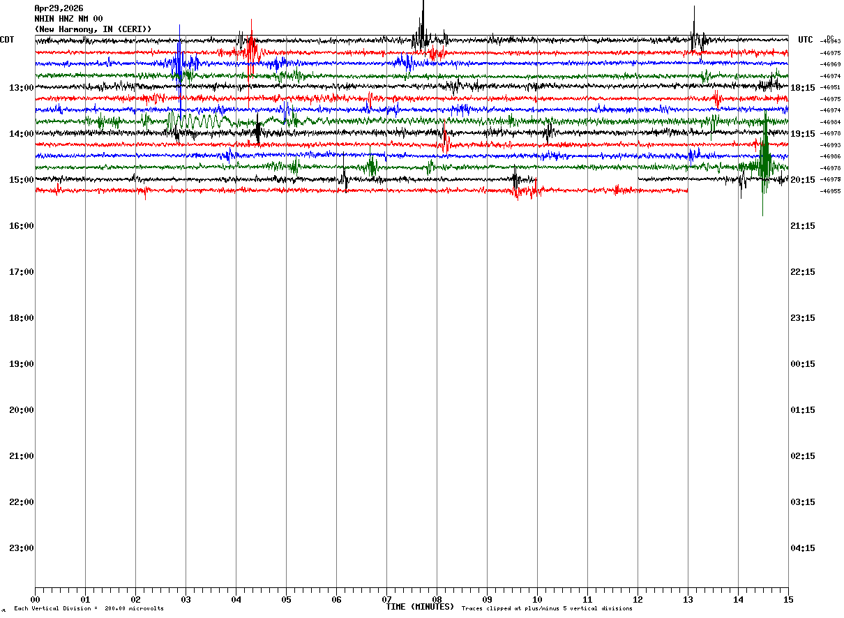The height and width of the screenshot is (618, 844).
Task: Click the date label Apr29,2026
Action: tap(59, 8)
